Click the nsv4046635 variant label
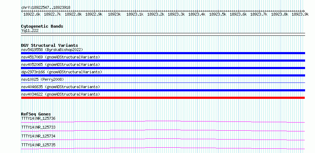 coord(61,87)
